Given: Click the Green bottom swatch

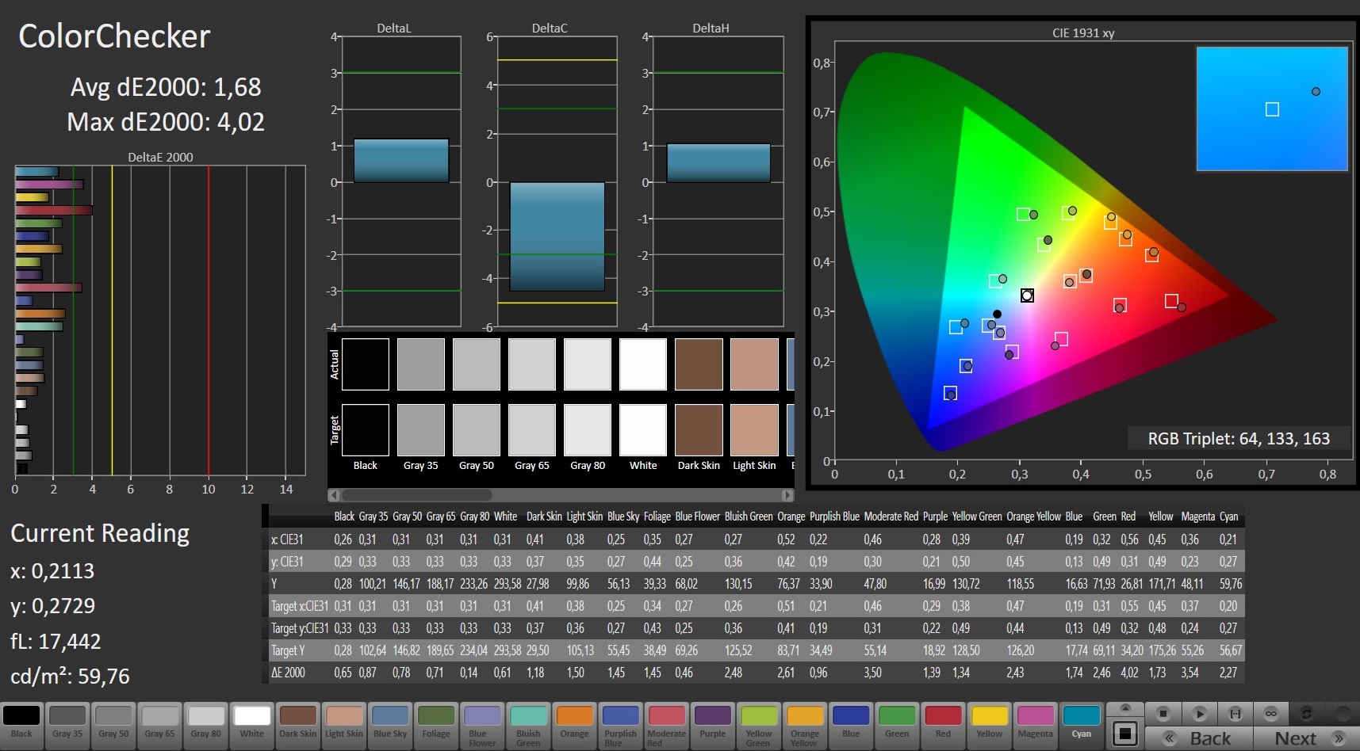Looking at the screenshot, I should 897,725.
